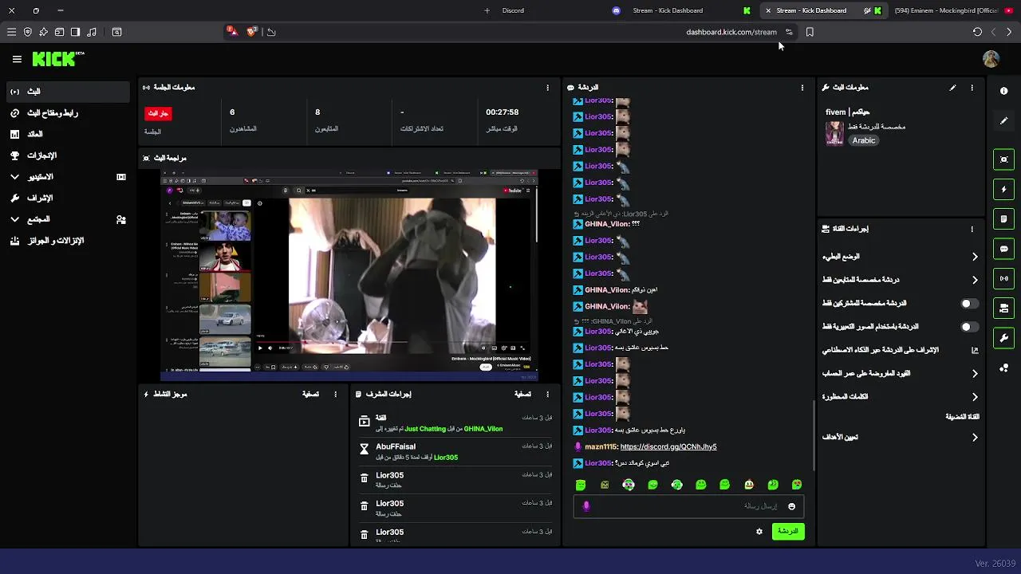Viewport: 1021px width, 574px height.
Task: Click three-circles layout icon in right toolbar
Action: [x=1004, y=368]
